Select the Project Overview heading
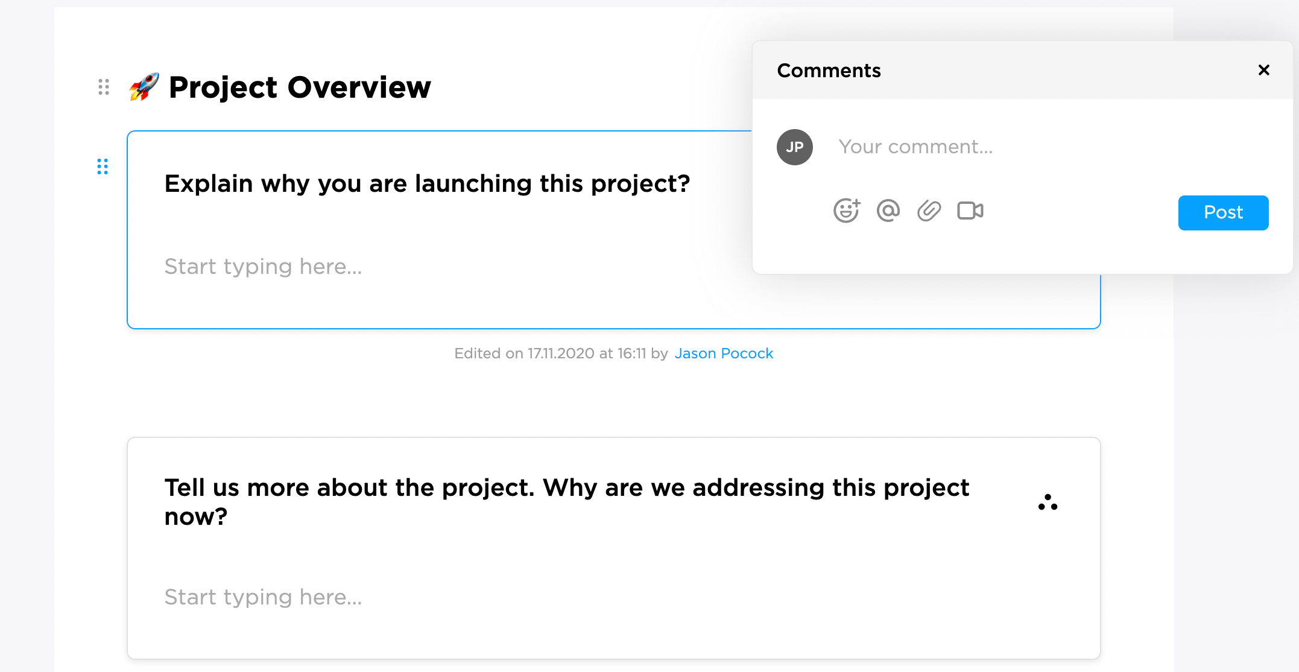This screenshot has height=672, width=1299. tap(300, 87)
